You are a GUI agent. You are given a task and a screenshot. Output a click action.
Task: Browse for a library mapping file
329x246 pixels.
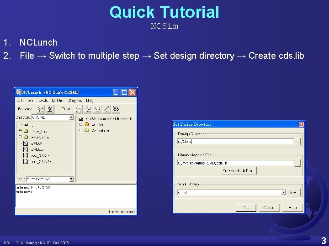[297, 163]
